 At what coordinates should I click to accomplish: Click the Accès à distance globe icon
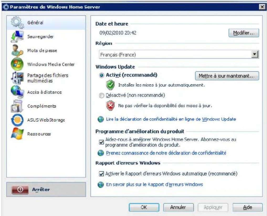pyautogui.click(x=17, y=92)
